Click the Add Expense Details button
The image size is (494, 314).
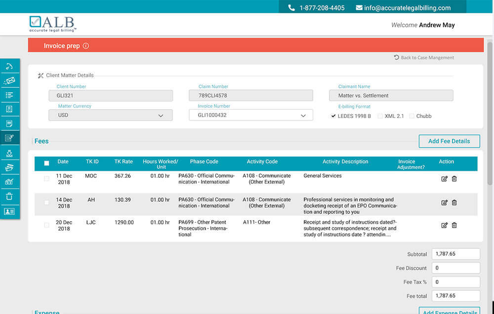(450, 312)
